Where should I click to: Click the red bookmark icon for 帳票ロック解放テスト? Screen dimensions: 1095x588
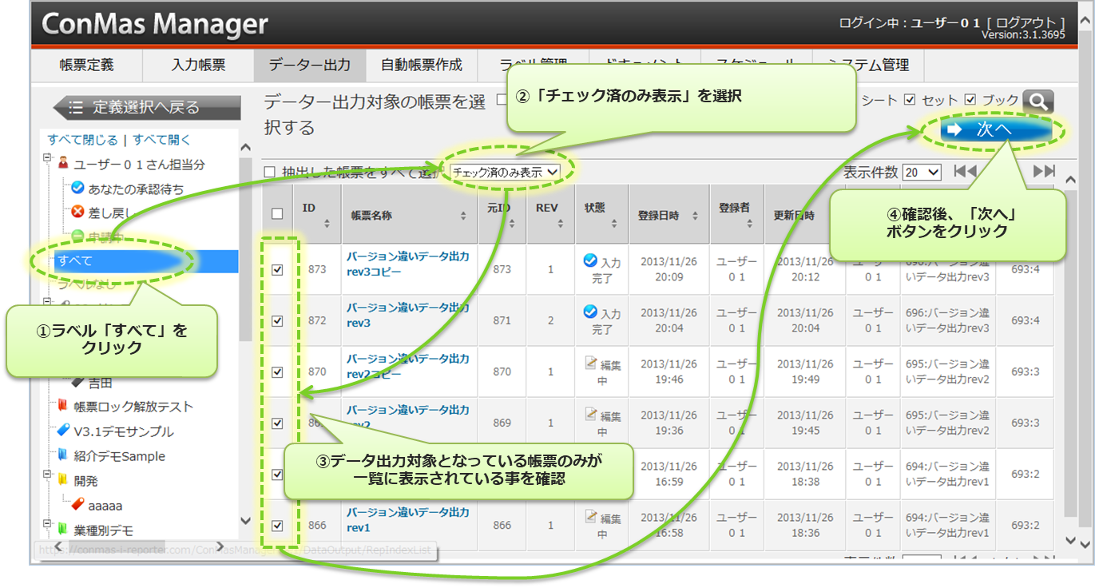point(62,406)
